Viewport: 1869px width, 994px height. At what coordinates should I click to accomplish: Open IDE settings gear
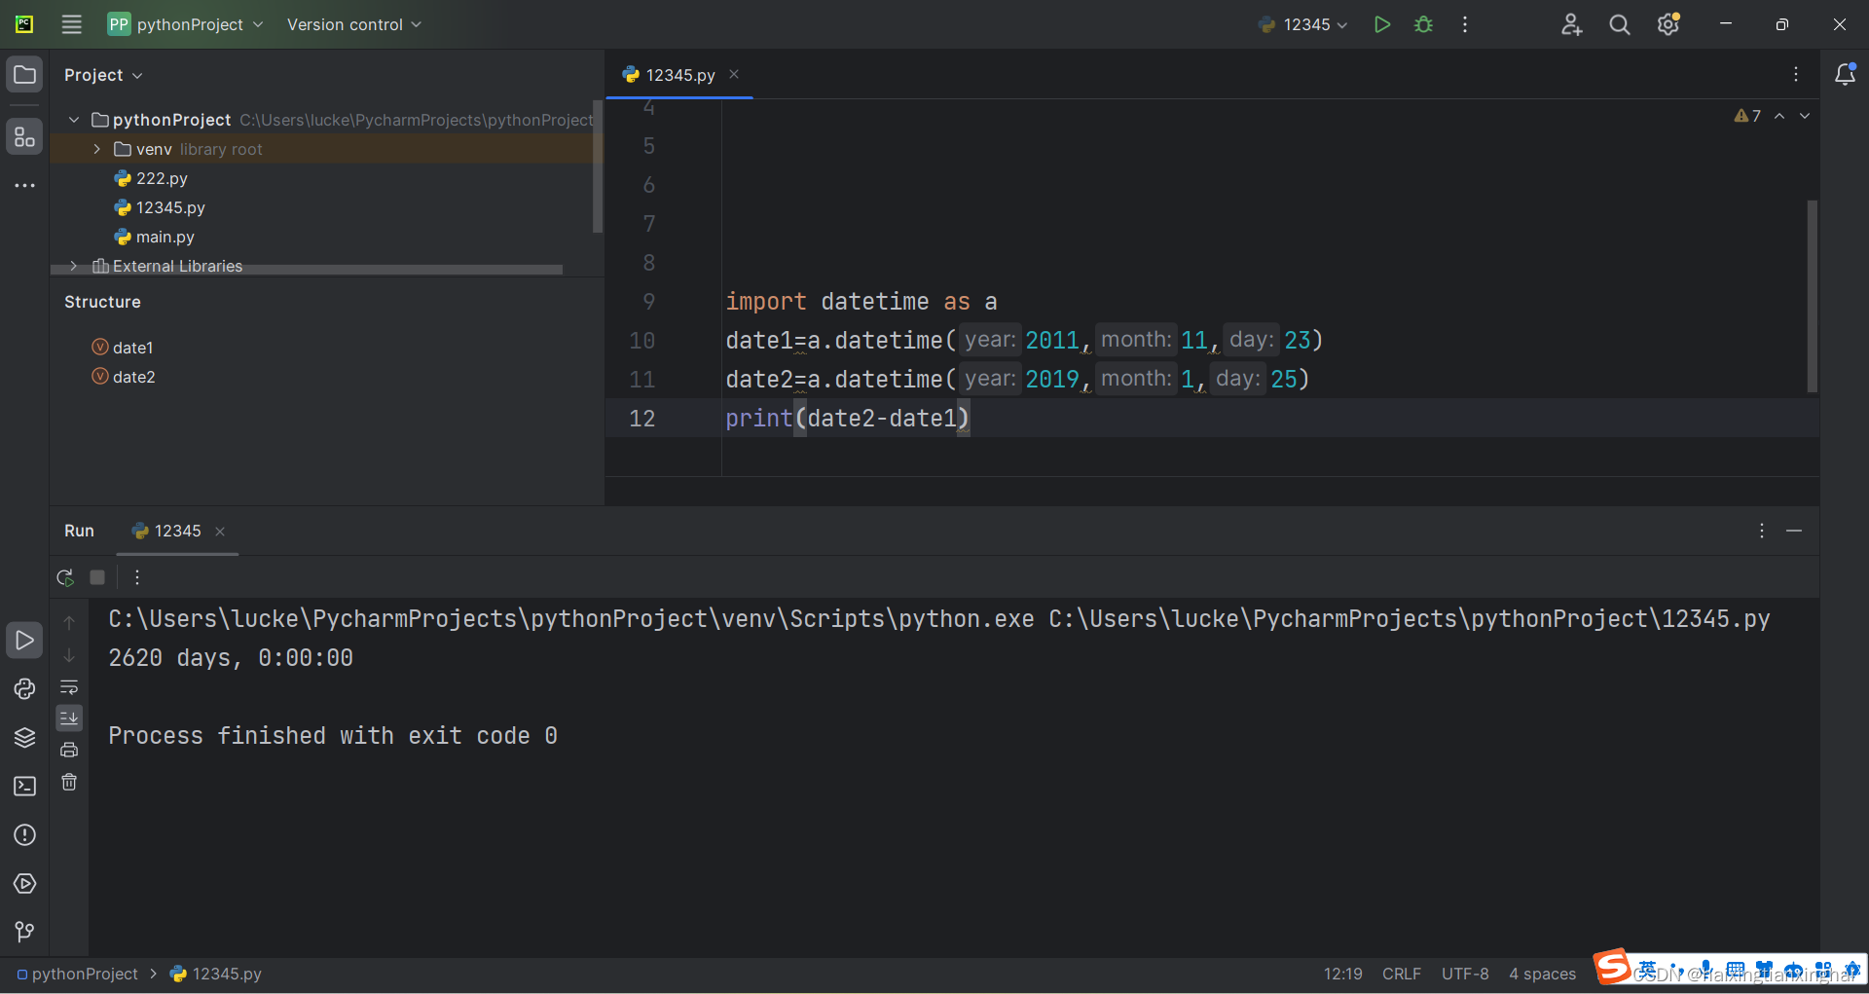coord(1668,24)
